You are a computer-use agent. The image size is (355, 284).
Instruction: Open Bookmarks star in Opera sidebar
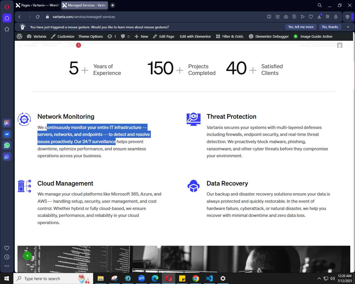[7, 29]
